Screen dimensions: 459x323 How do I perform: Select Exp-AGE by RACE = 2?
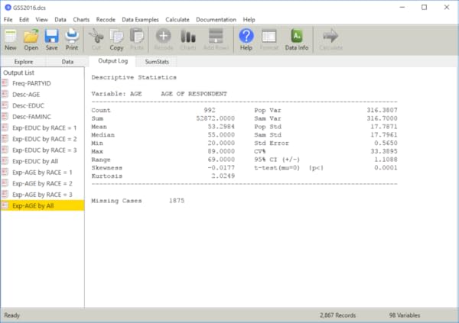click(42, 183)
